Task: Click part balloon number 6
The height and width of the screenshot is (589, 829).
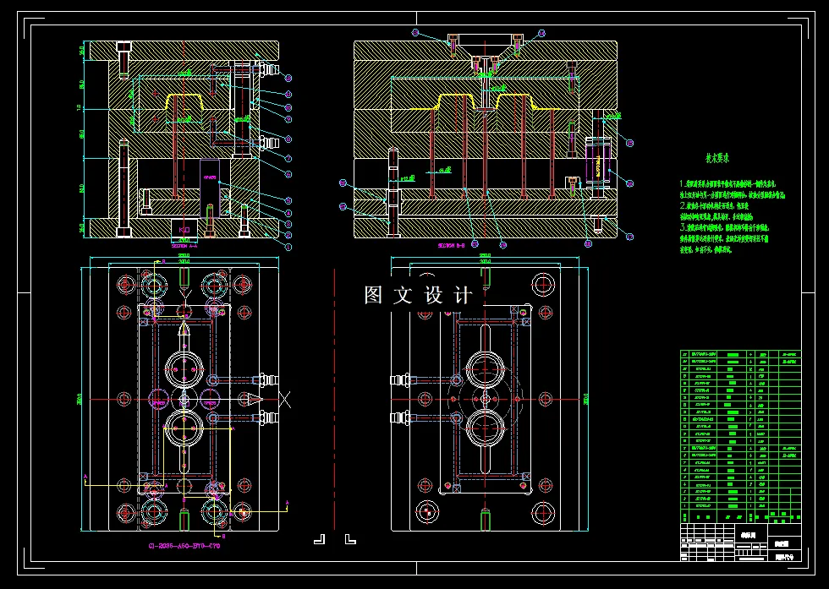Action: click(288, 174)
